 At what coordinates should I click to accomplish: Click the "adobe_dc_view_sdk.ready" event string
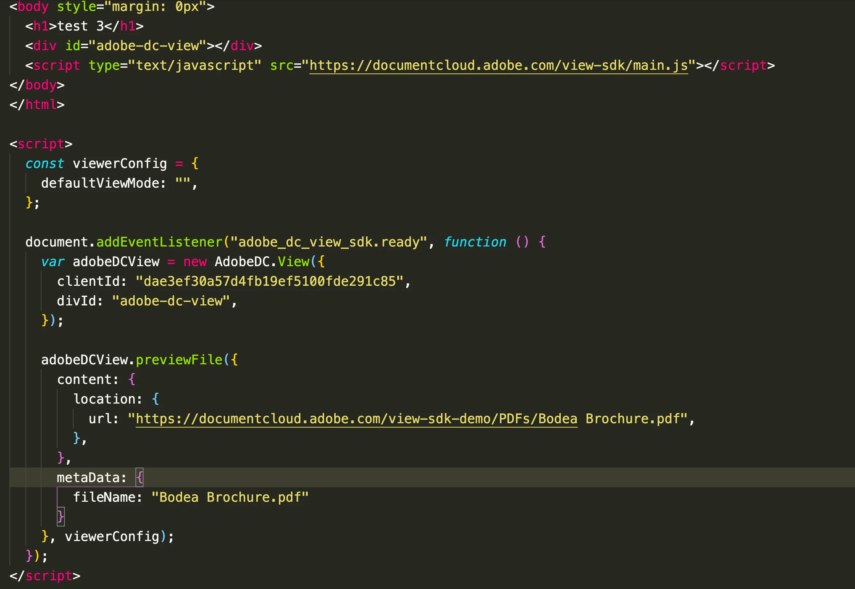[328, 243]
